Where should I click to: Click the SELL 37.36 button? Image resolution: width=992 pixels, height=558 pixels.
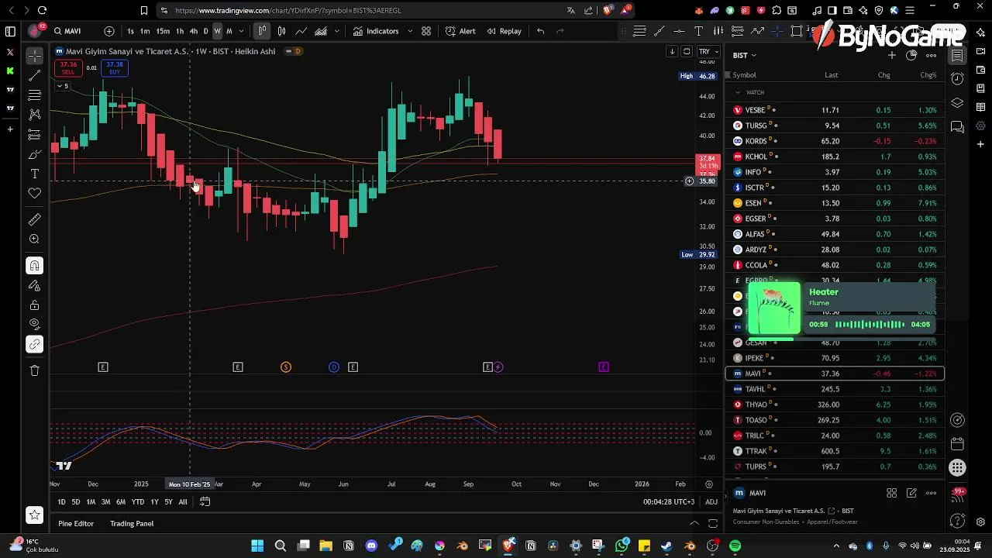click(x=68, y=68)
